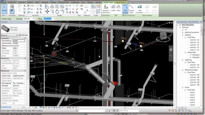
Task: Open the Diameter dropdown in options bar
Action: (34, 19)
